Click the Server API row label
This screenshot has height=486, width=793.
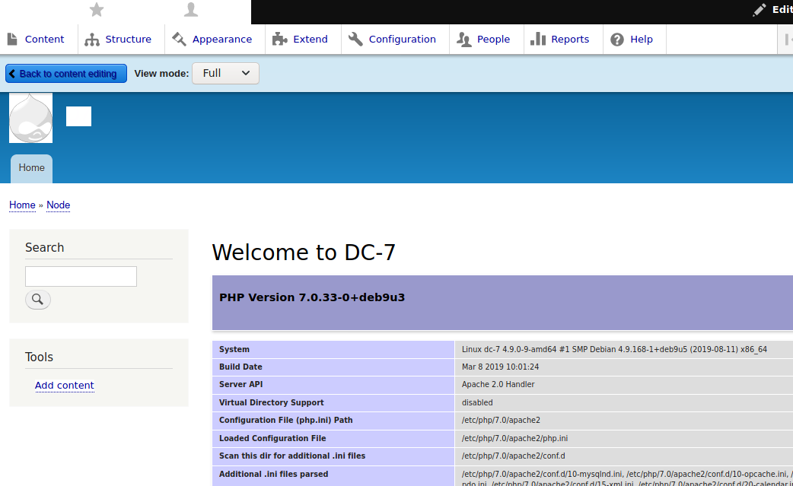240,384
